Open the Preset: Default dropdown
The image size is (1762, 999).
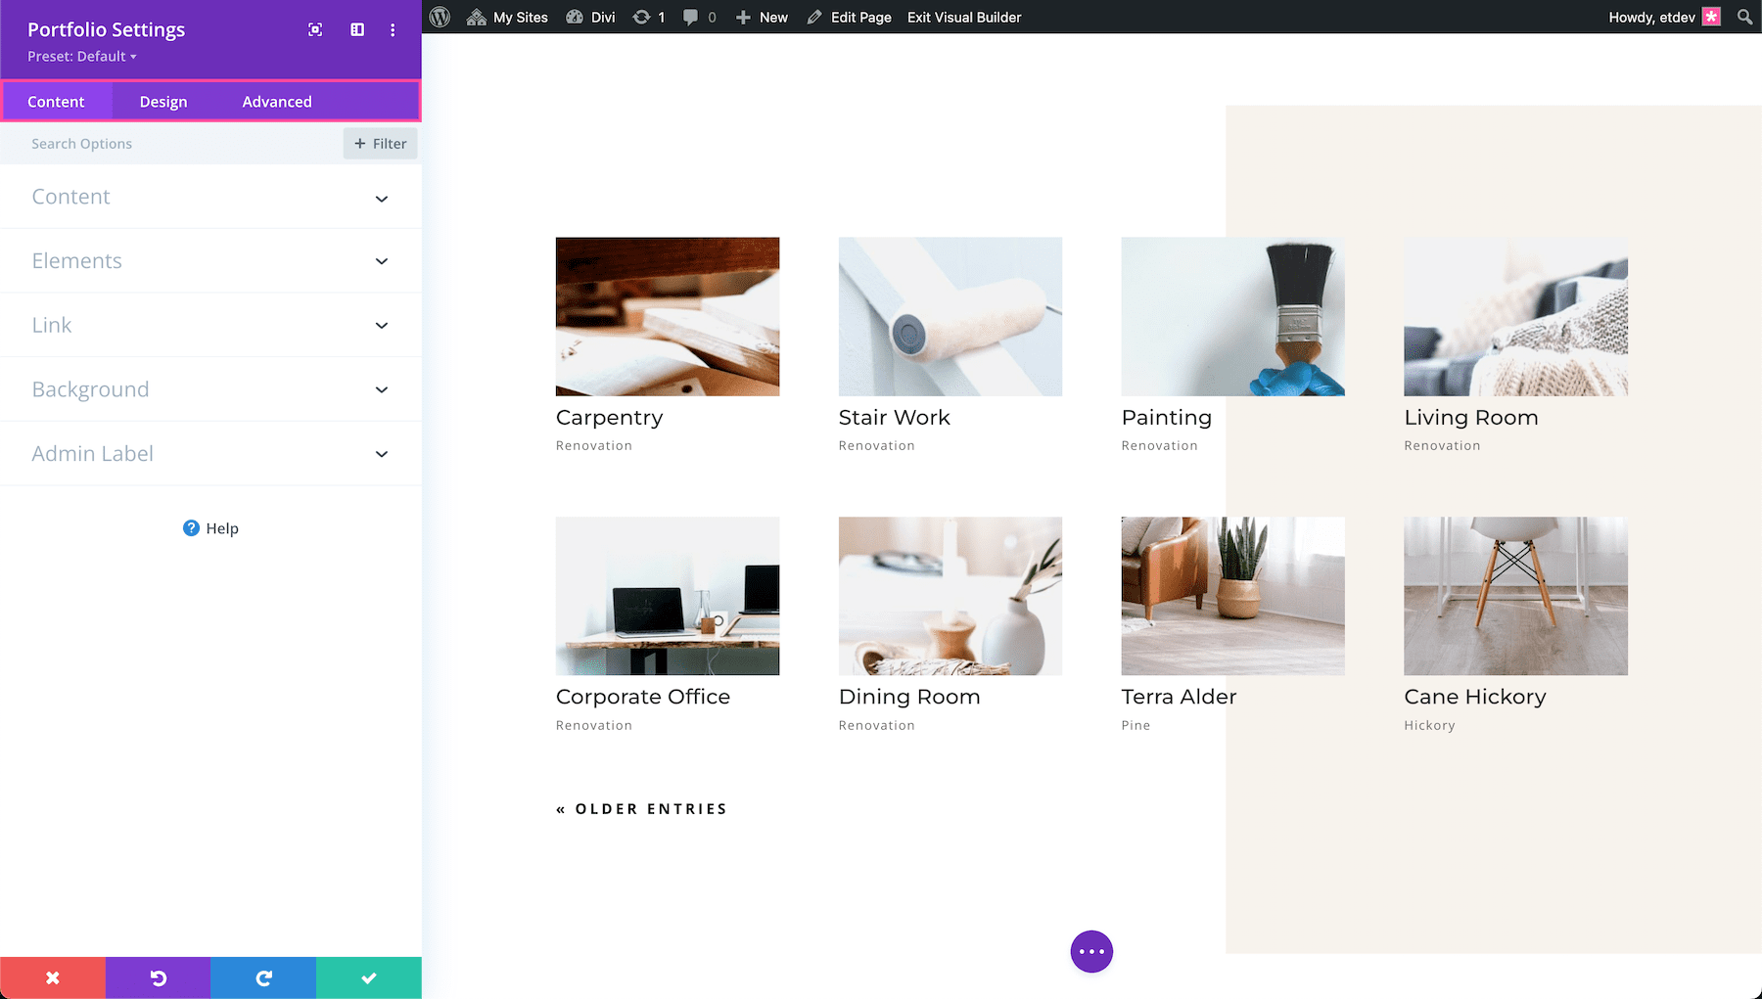82,56
